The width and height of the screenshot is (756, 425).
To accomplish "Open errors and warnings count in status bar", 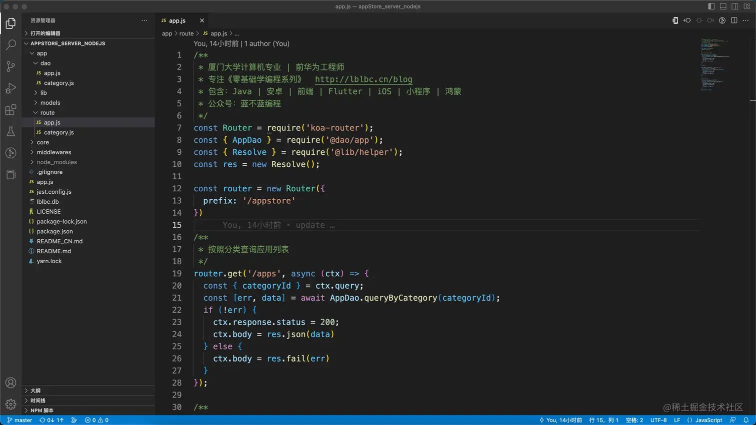I will point(96,421).
